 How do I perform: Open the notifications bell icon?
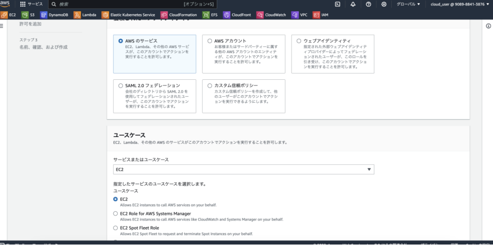click(353, 4)
